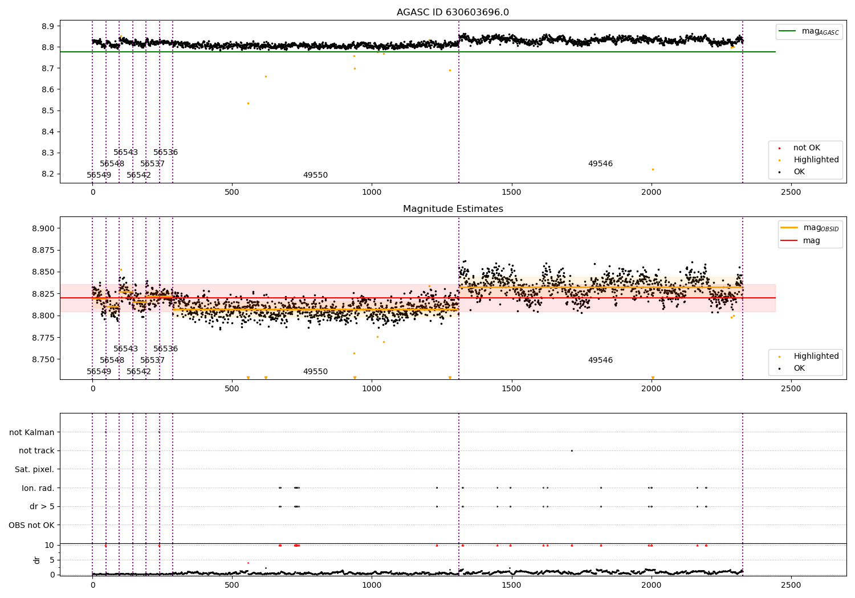855x598 pixels.
Task: Click obsid label 56548 in top plot
Action: [112, 164]
